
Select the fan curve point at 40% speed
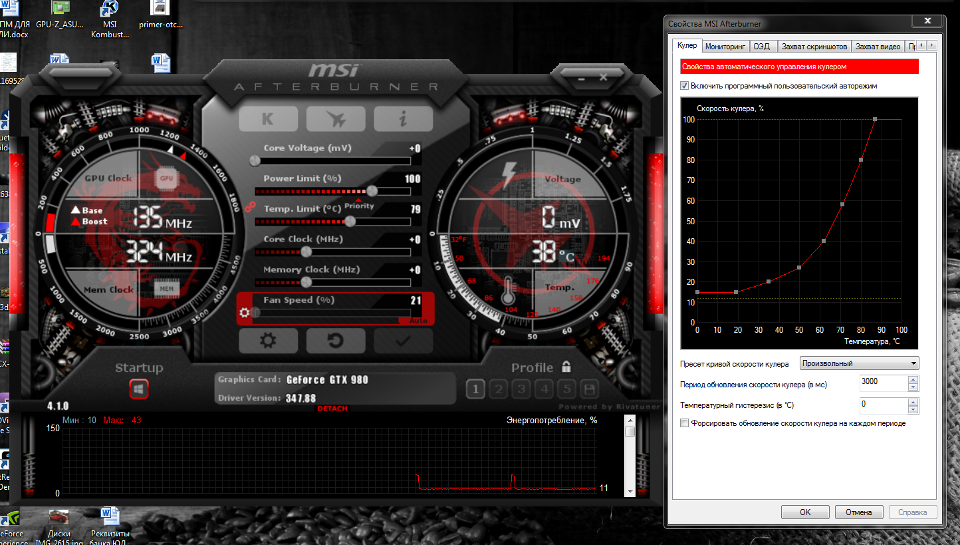(824, 241)
